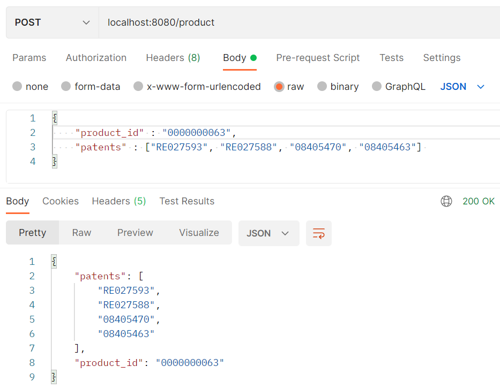
Task: Open the Visualize response view
Action: (x=199, y=233)
